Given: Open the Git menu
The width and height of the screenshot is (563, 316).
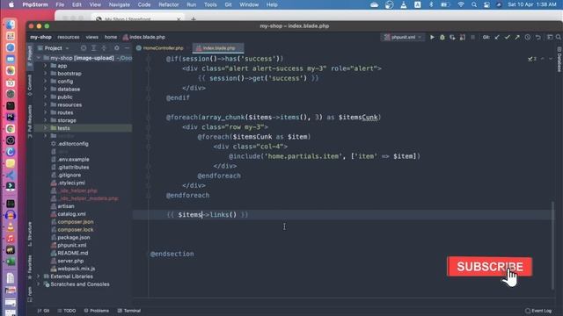Looking at the screenshot, I should click(x=228, y=4).
